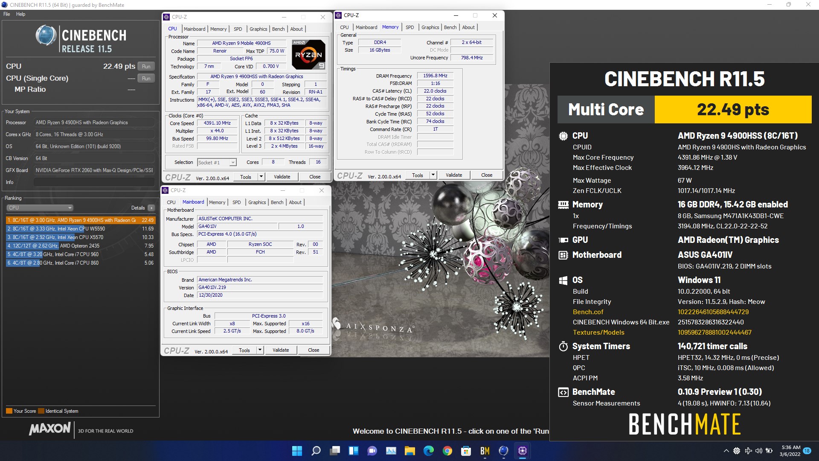Open the notification badge showing 18
Screen dimensions: 819x461
807,451
